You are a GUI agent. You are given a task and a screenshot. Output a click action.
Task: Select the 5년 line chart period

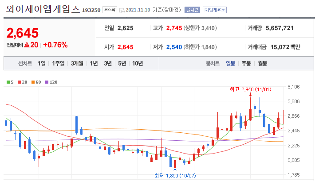click(x=122, y=64)
